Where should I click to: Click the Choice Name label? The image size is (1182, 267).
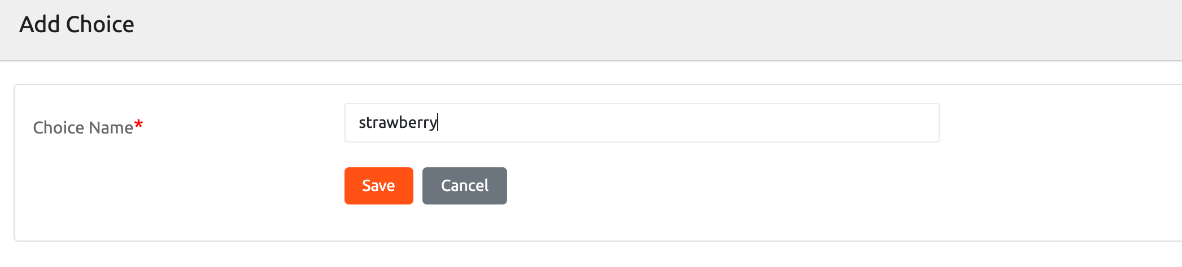(x=83, y=128)
